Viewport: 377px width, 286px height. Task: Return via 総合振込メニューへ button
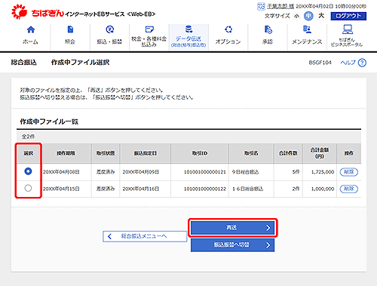tap(145, 236)
